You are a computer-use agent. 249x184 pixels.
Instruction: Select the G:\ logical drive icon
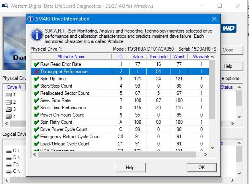coord(9,172)
